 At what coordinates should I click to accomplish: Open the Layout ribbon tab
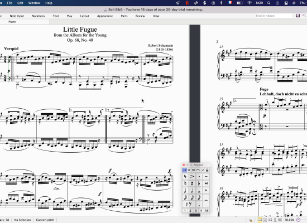(85, 16)
